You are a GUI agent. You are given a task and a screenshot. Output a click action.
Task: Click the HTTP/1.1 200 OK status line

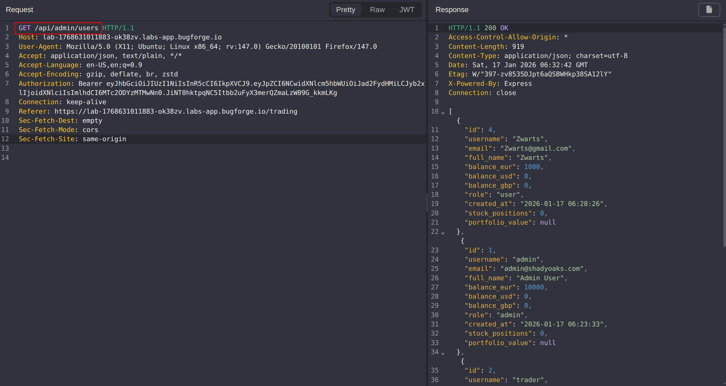(478, 28)
